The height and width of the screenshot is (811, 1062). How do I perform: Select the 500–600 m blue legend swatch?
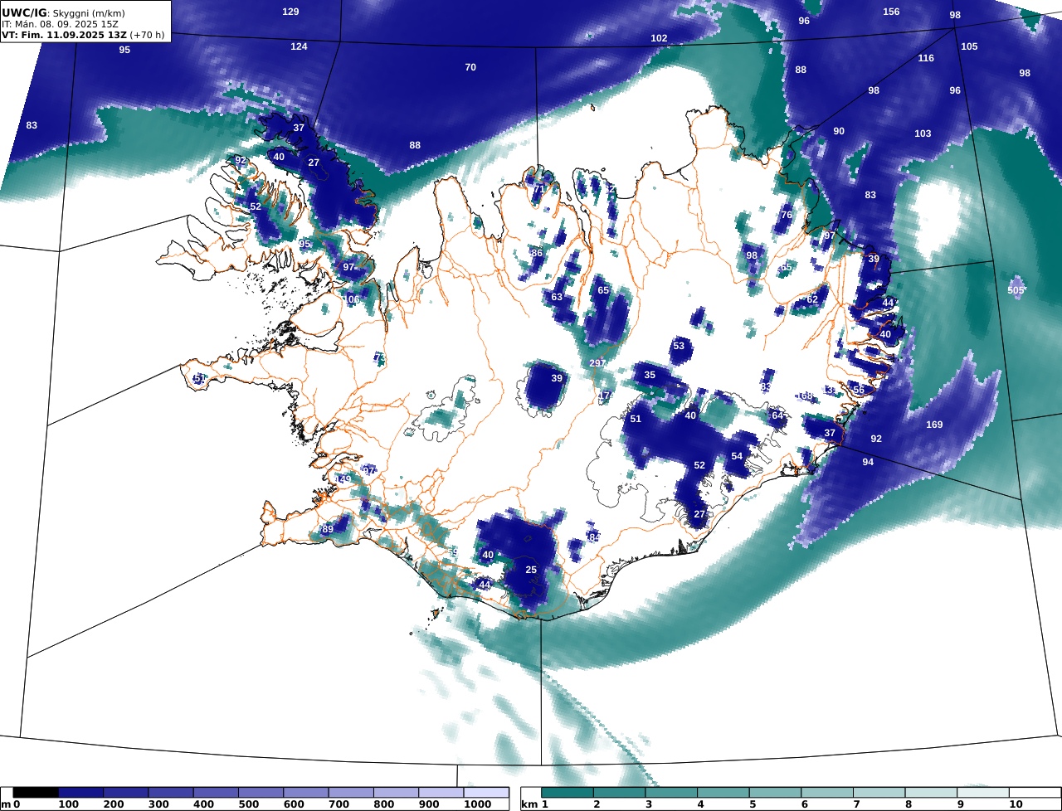coord(261,793)
